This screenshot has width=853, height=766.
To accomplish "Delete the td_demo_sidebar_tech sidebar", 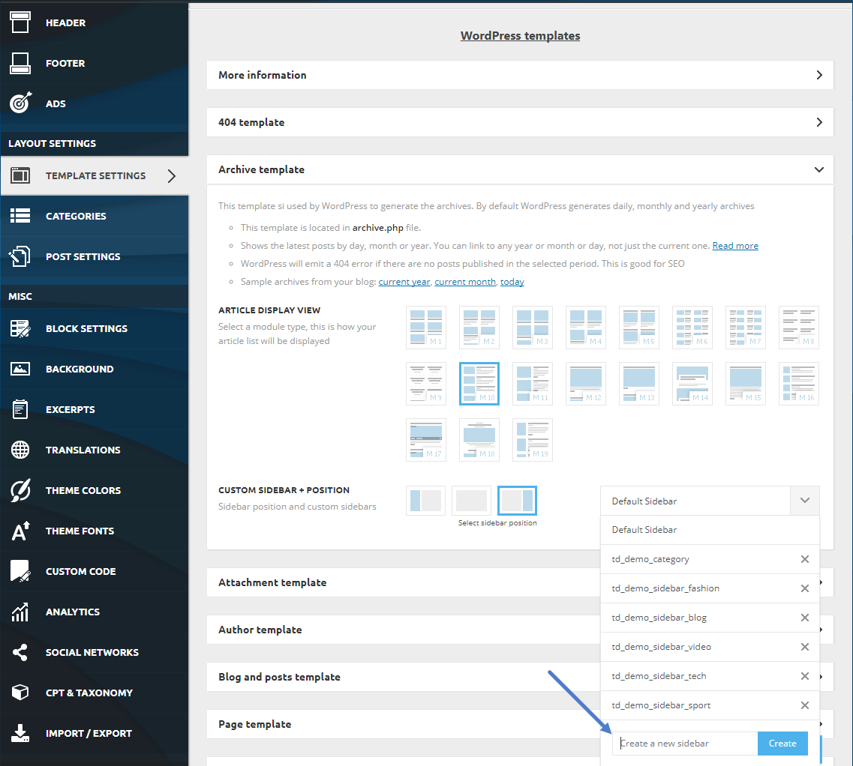I will tap(804, 676).
